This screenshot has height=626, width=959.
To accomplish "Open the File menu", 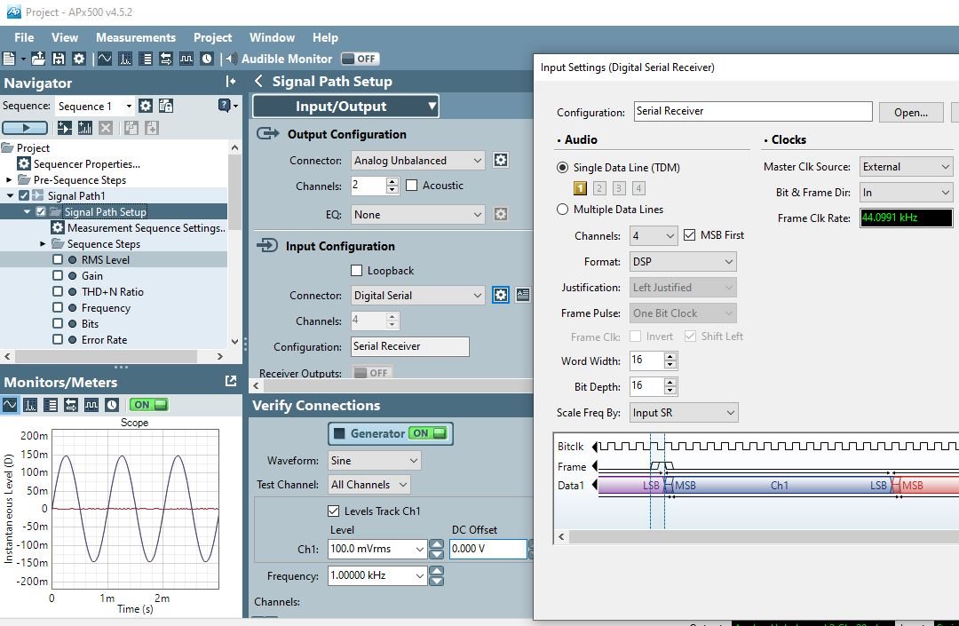I will [x=24, y=37].
